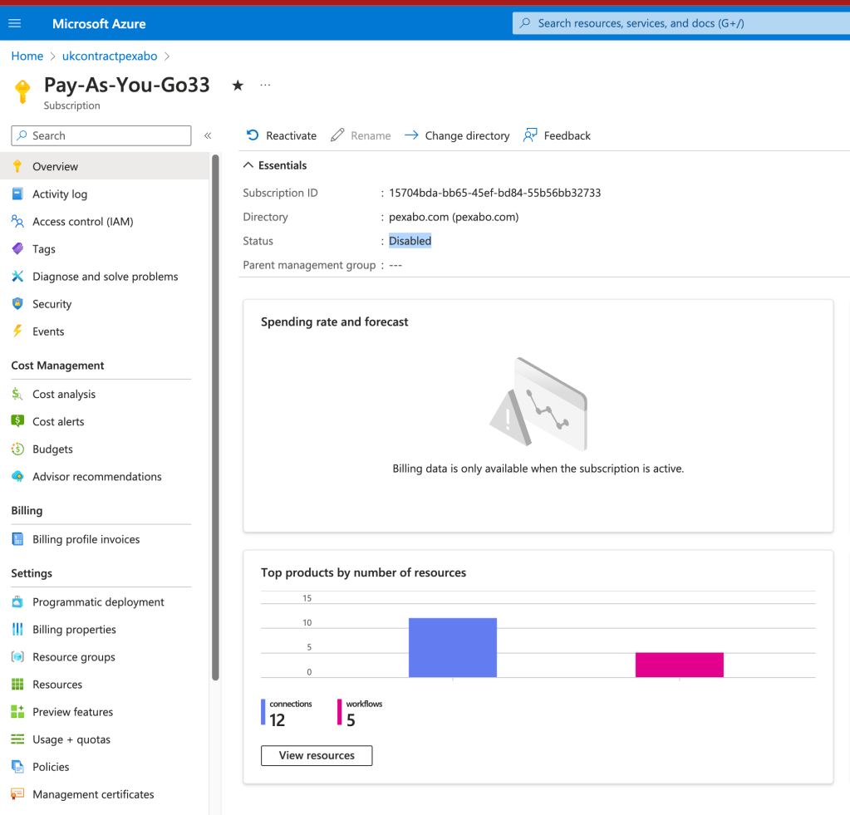Select the Overview menu item
Image resolution: width=850 pixels, height=815 pixels.
tap(104, 166)
